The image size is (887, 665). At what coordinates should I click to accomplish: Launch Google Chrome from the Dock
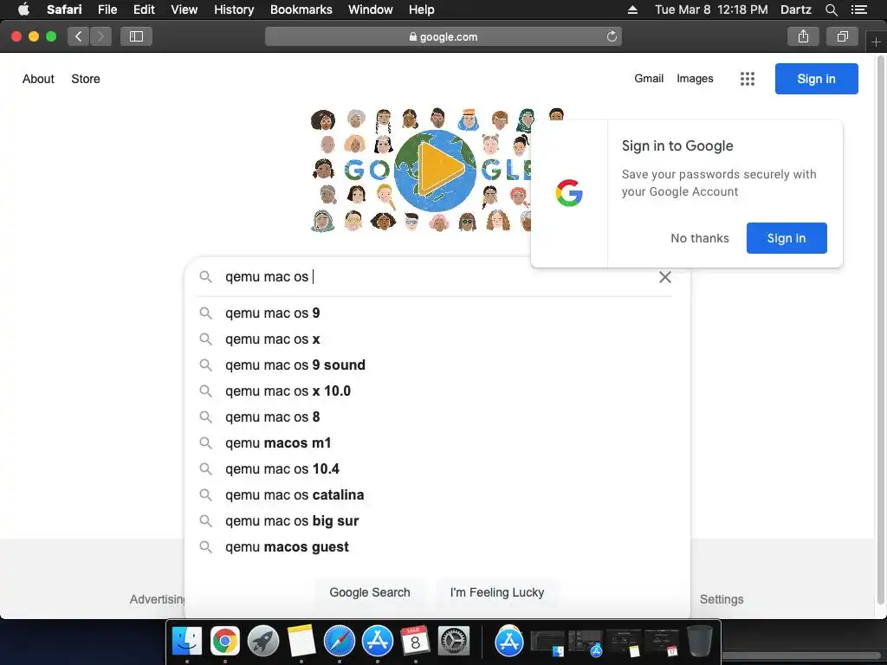(225, 642)
